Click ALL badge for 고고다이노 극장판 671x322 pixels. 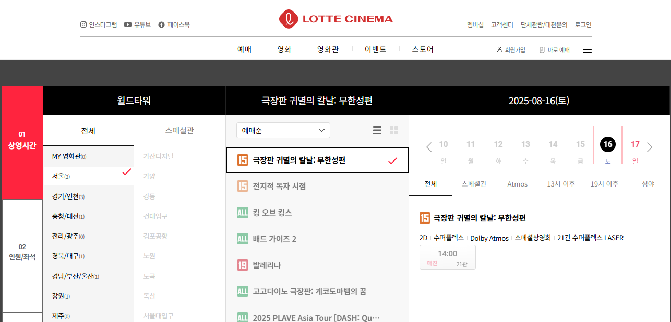pos(243,291)
